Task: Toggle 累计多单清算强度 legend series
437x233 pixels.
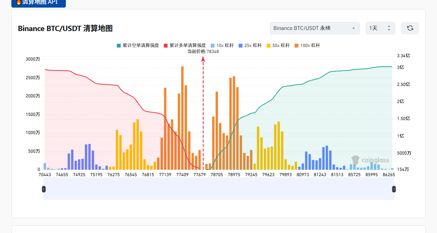Action: pos(185,45)
